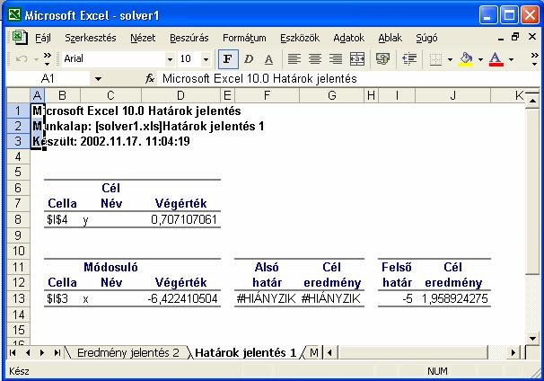The height and width of the screenshot is (381, 544).
Task: Open the Adatok menu
Action: (348, 38)
